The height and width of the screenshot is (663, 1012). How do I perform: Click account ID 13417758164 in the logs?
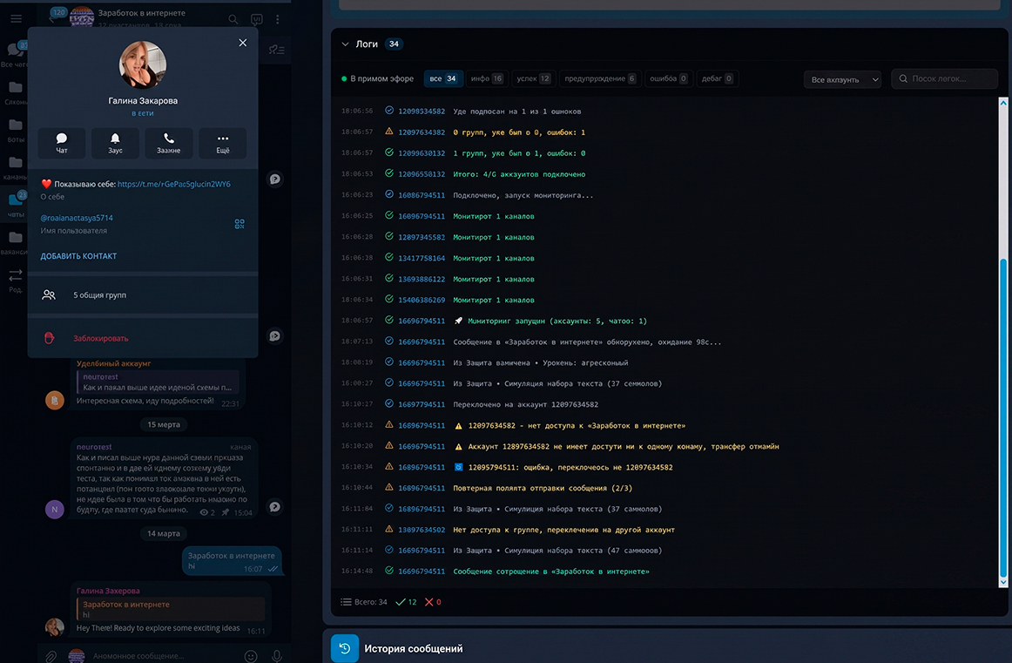pyautogui.click(x=422, y=258)
